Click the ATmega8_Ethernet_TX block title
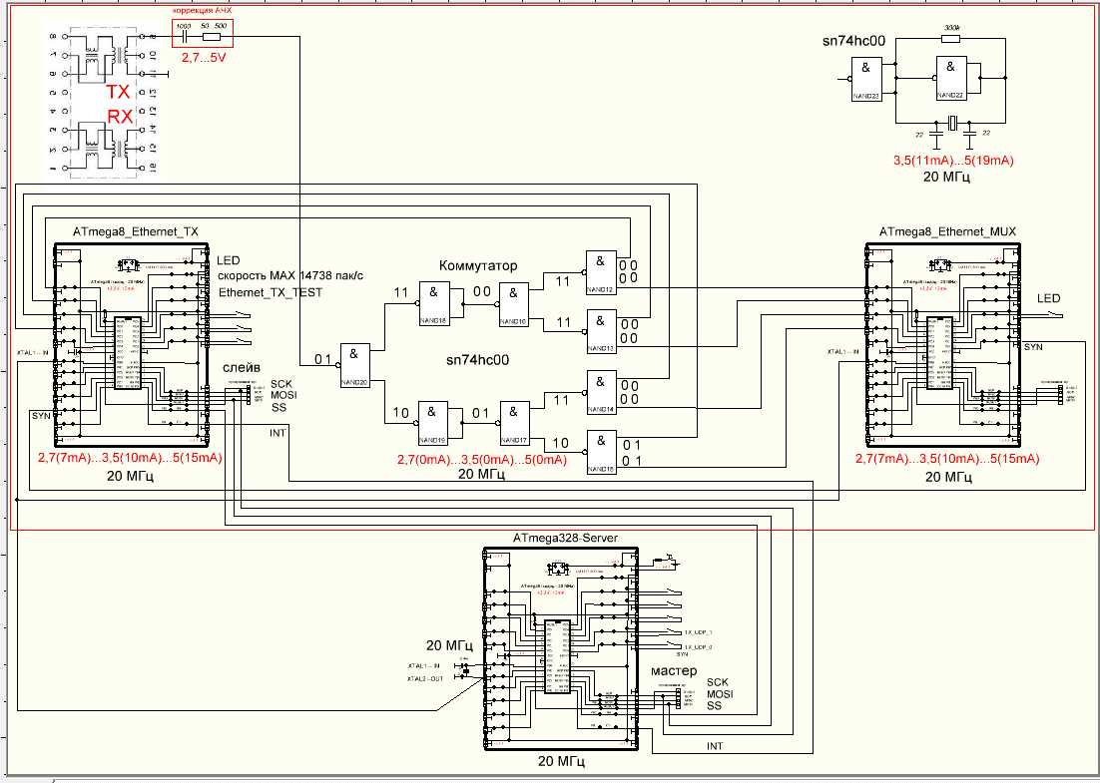1100x783 pixels. point(136,230)
